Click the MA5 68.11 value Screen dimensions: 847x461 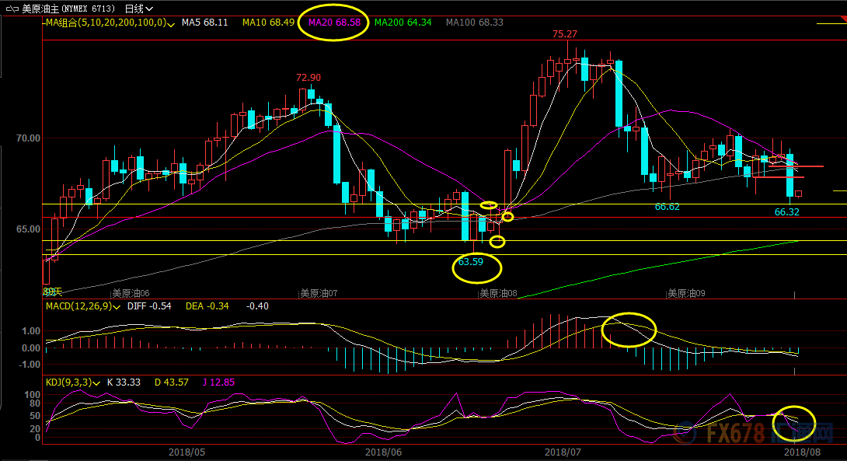click(x=204, y=23)
